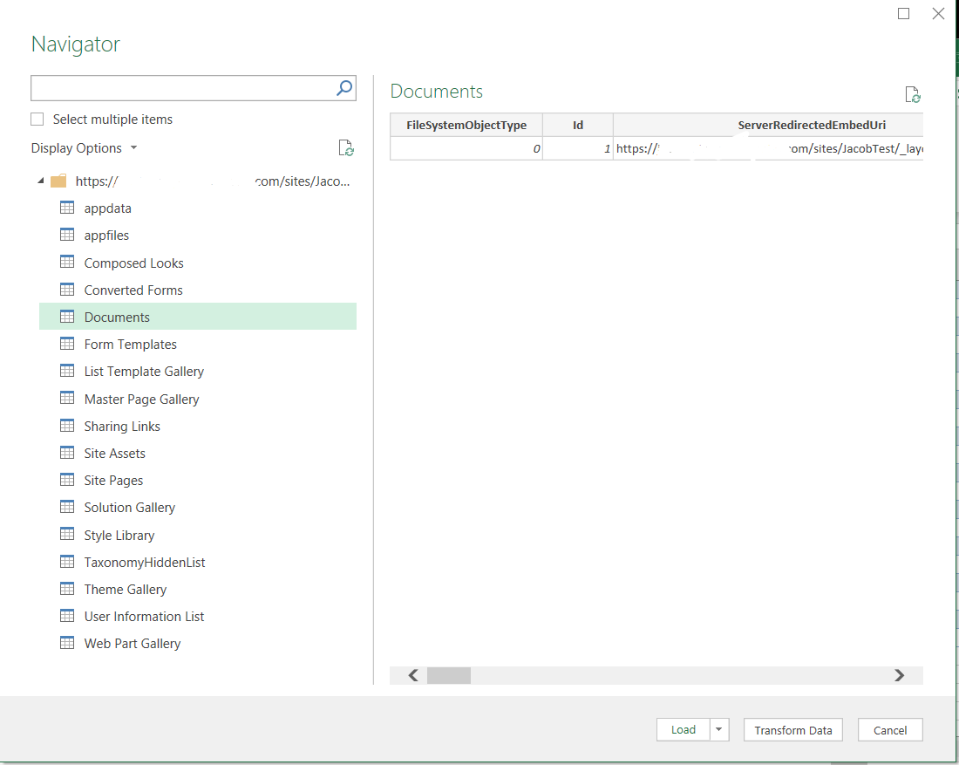The width and height of the screenshot is (959, 765).
Task: Cancel the Navigator dialog
Action: (890, 730)
